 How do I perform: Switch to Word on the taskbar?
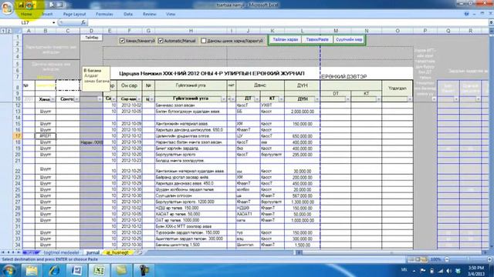pyautogui.click(x=76, y=270)
